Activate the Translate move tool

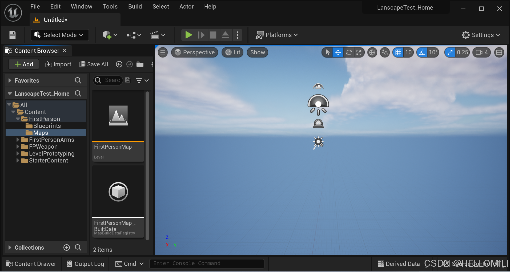338,52
